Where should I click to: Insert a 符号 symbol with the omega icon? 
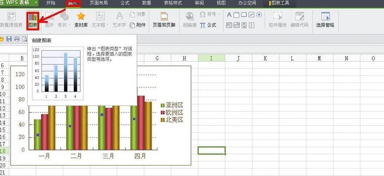[208, 15]
